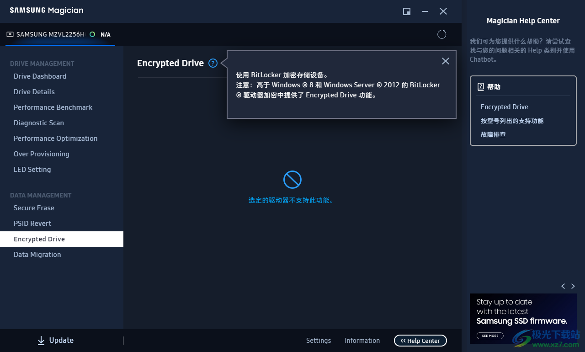Click the Samsung SSD firmware banner
This screenshot has height=352, width=585.
pos(523,319)
